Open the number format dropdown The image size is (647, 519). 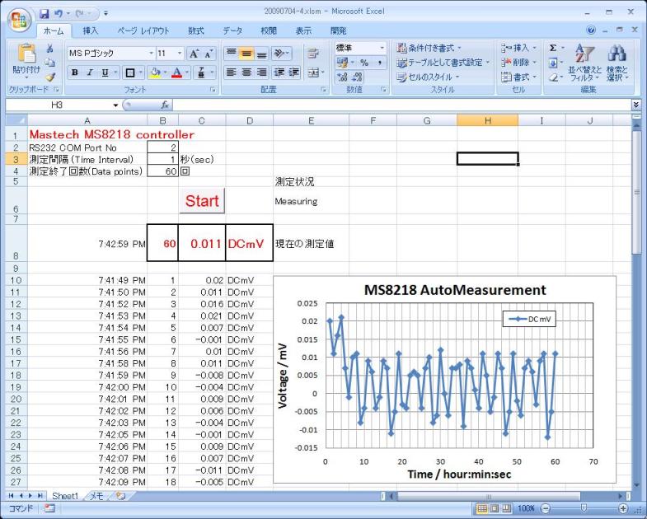pos(382,49)
